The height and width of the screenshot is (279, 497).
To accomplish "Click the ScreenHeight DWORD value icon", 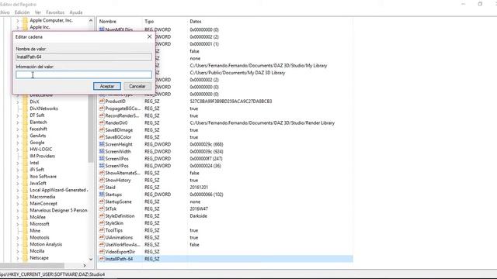I will pos(102,144).
